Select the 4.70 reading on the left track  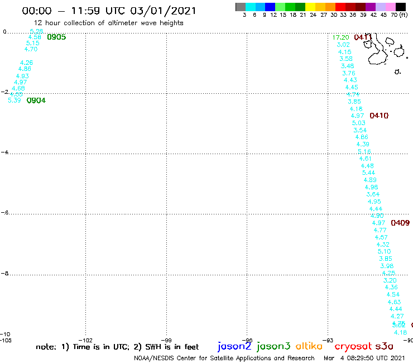[x=31, y=49]
